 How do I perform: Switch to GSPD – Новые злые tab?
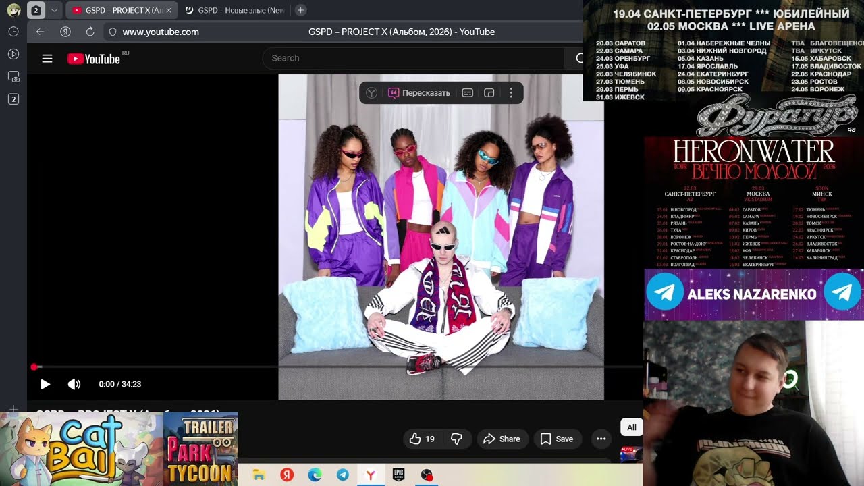coord(235,10)
